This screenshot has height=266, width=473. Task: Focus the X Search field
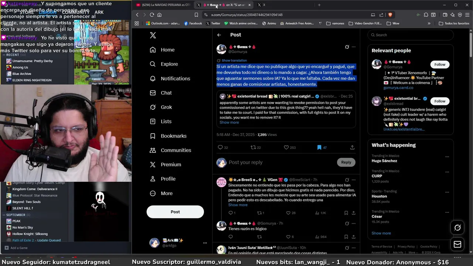(411, 35)
